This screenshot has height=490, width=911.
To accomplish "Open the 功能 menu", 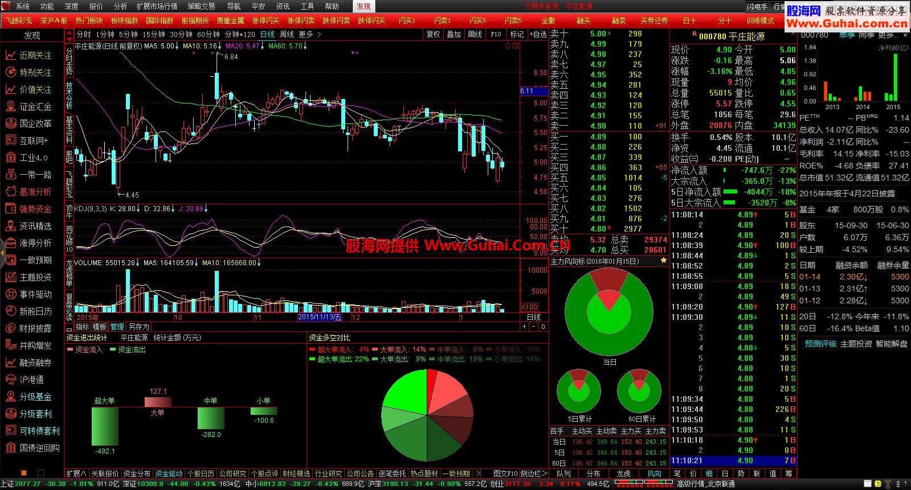I will pos(47,6).
